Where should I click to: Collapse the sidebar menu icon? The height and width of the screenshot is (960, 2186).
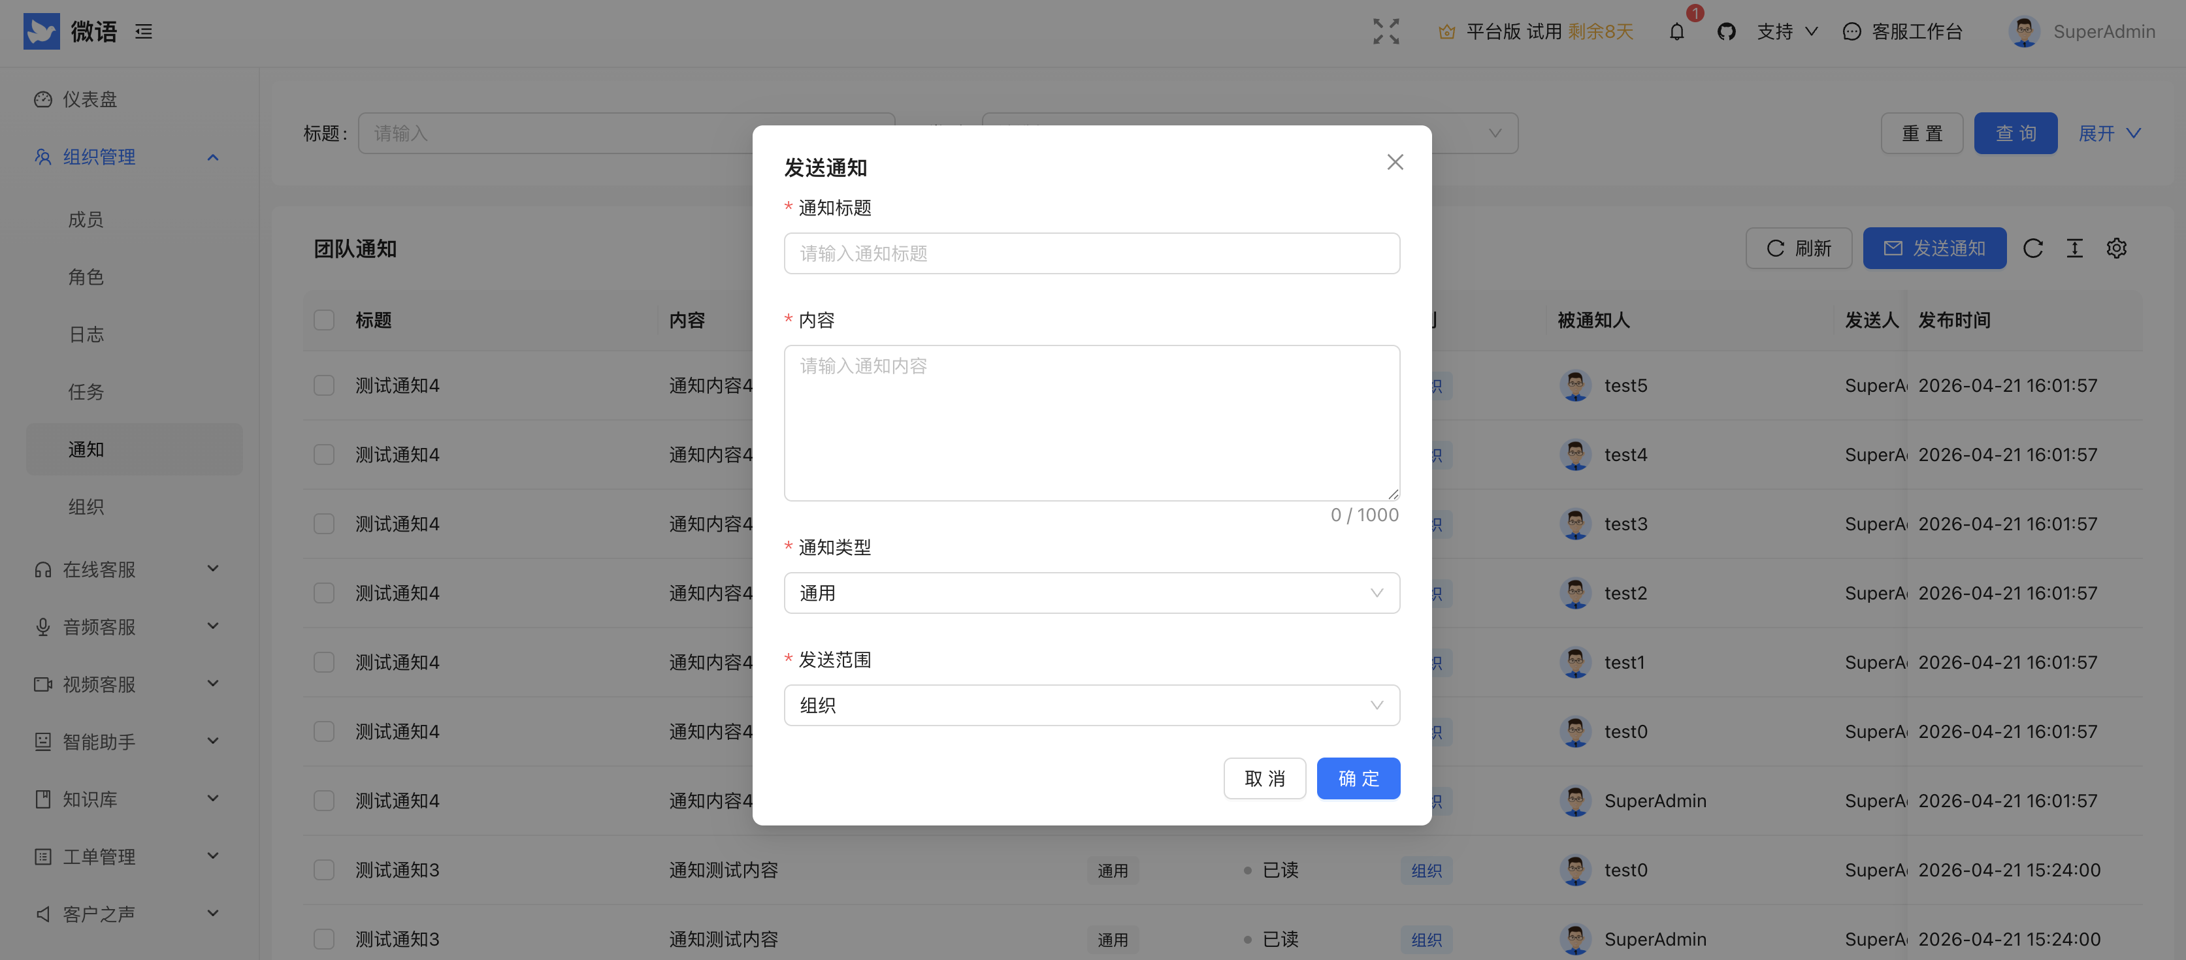(144, 32)
